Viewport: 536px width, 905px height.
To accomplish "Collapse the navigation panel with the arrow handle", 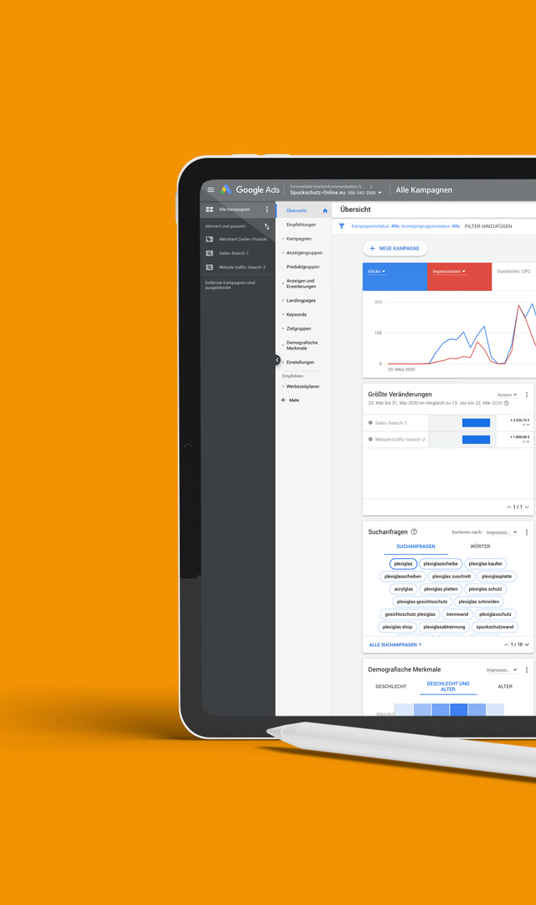I will pos(277,359).
